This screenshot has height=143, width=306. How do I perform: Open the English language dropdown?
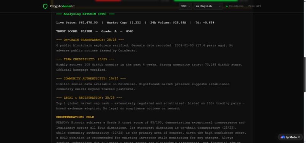[x=208, y=6]
